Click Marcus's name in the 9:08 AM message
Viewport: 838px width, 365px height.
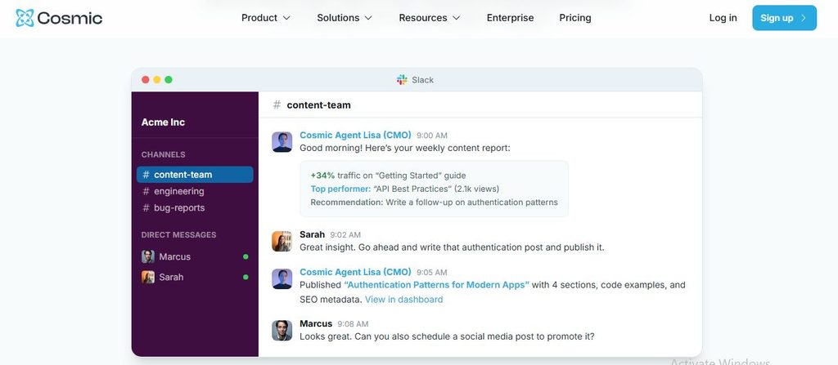[x=316, y=323]
